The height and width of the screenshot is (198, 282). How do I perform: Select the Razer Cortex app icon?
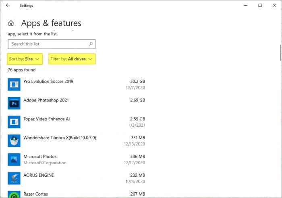click(14, 194)
